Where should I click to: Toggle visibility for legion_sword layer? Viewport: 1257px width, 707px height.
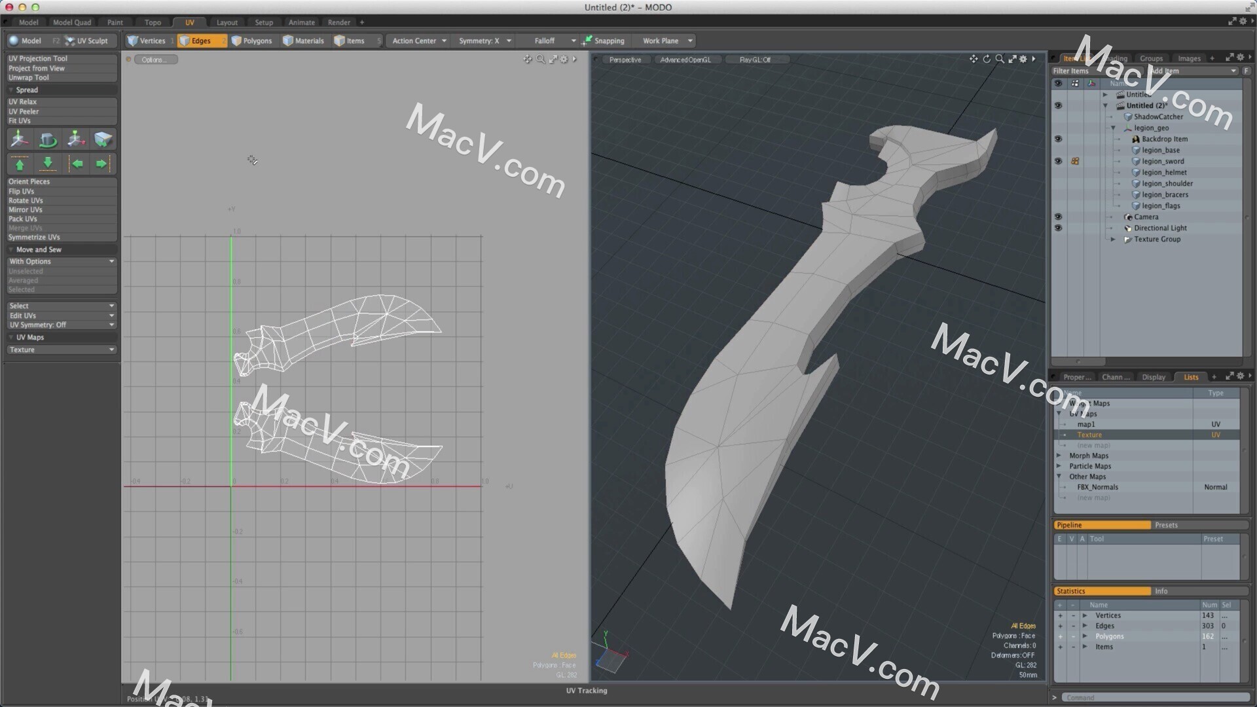point(1057,160)
